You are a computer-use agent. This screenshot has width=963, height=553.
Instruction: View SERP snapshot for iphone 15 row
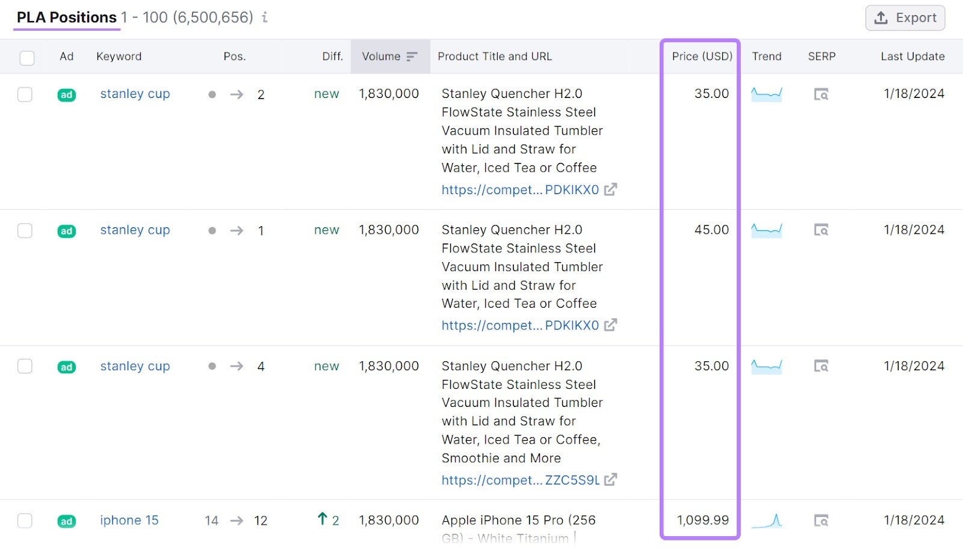pos(821,521)
